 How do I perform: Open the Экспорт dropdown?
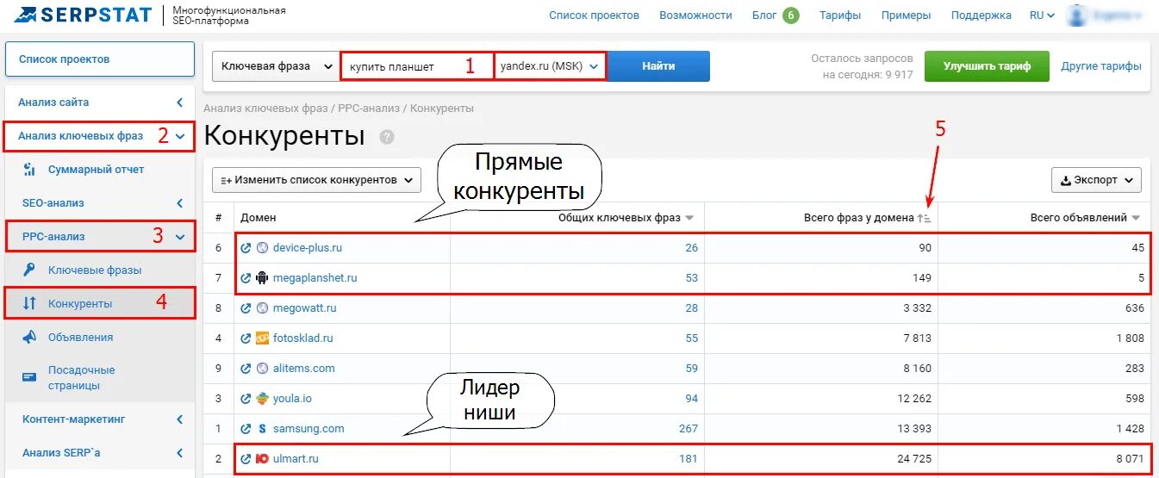coord(1096,180)
